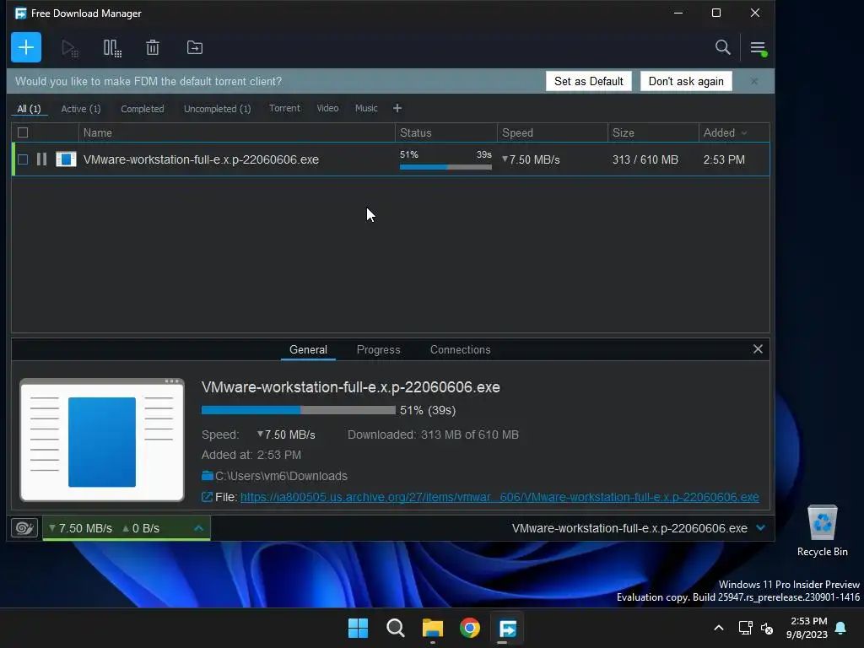
Task: Expand the speed panel chevron in status bar
Action: (x=199, y=528)
